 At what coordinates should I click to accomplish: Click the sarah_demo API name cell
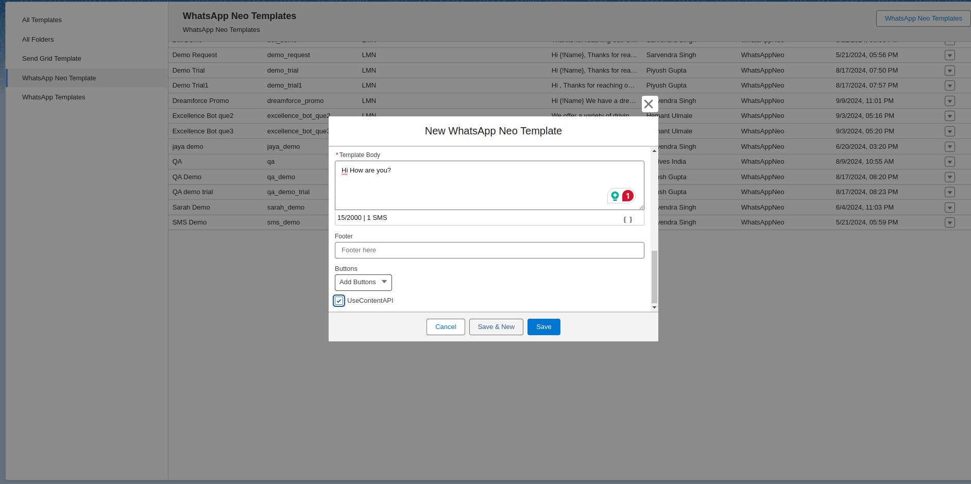(x=285, y=208)
